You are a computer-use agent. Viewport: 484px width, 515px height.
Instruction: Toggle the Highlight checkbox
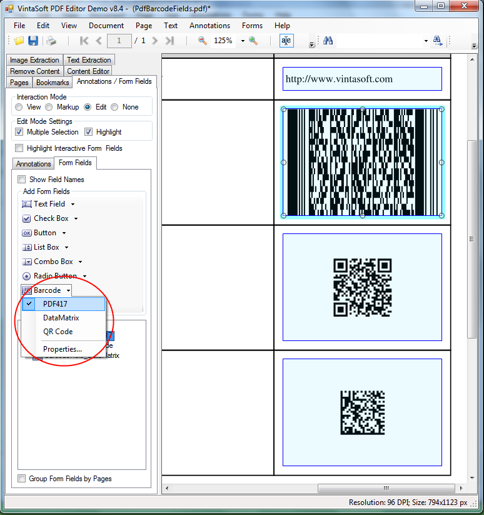point(88,132)
